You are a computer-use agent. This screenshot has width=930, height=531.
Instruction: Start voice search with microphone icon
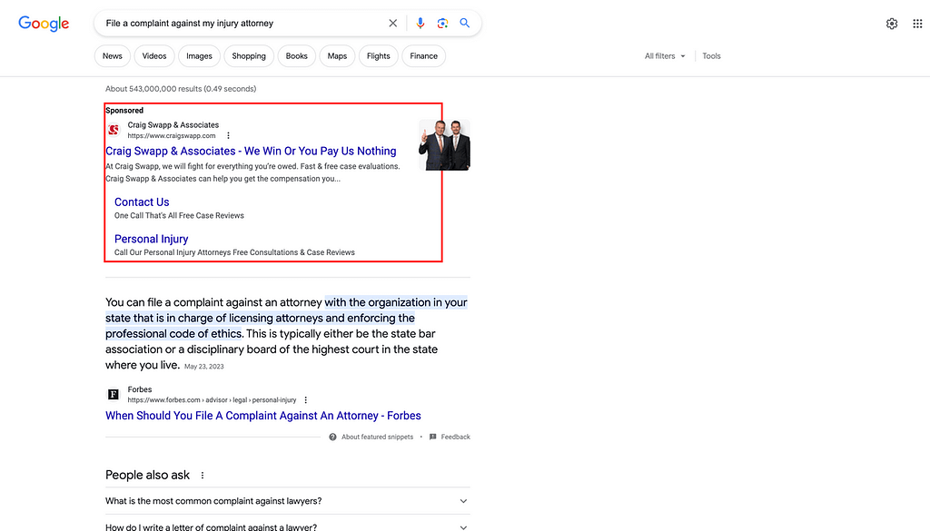(x=420, y=23)
